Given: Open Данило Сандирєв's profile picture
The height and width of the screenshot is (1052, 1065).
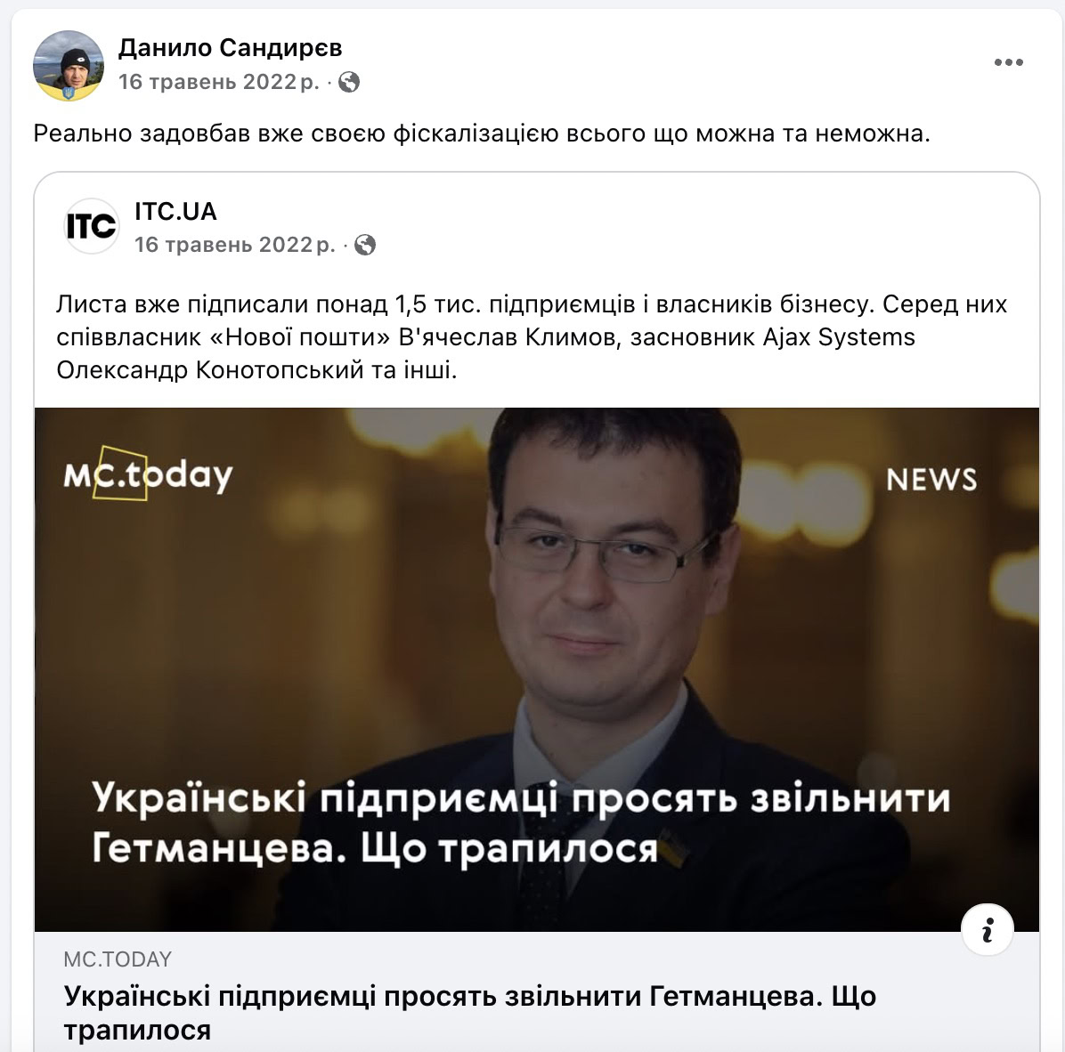Looking at the screenshot, I should [68, 65].
